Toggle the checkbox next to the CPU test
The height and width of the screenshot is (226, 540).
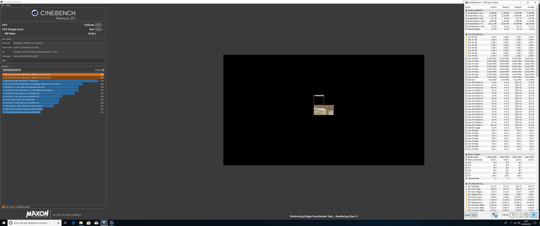(103, 25)
